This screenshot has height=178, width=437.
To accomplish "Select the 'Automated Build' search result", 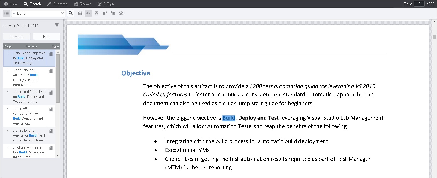I will 29,77.
